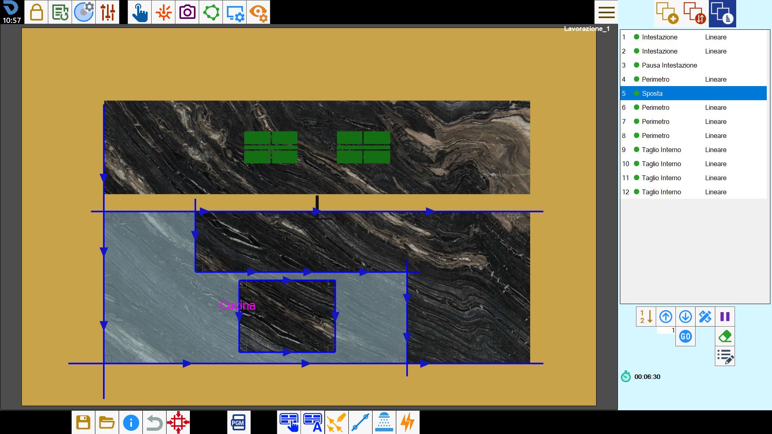Move selected operation up with arrow
Image resolution: width=772 pixels, height=434 pixels.
(666, 317)
